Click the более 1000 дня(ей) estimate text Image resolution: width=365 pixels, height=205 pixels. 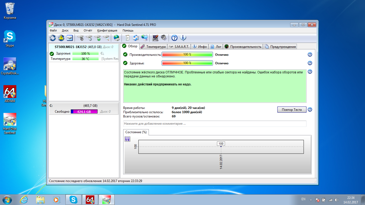(187, 112)
